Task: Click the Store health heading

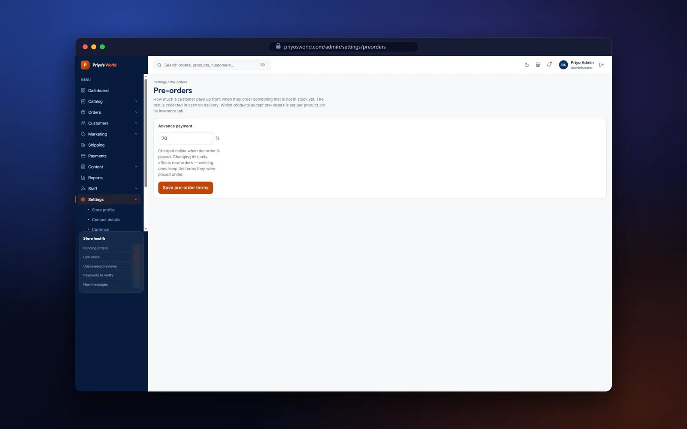Action: 94,239
